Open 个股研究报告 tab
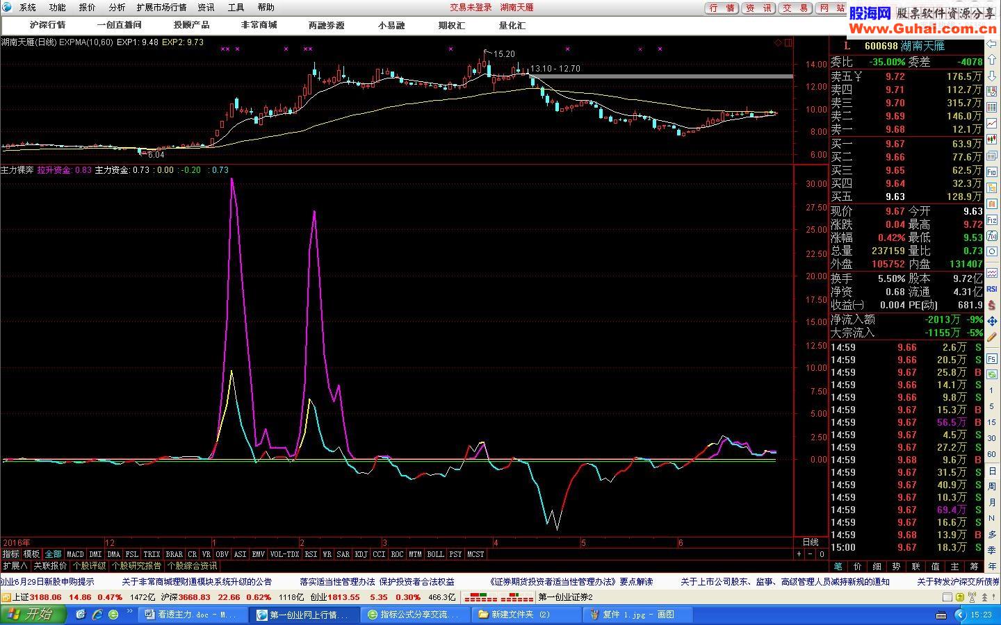 (136, 566)
